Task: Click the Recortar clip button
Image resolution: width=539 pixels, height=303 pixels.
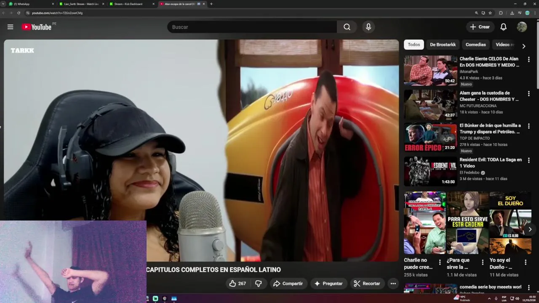Action: click(x=367, y=284)
